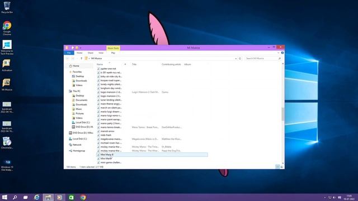This screenshot has height=201, width=358.
Task: Switch to Details view in the status bar
Action: pos(277,167)
